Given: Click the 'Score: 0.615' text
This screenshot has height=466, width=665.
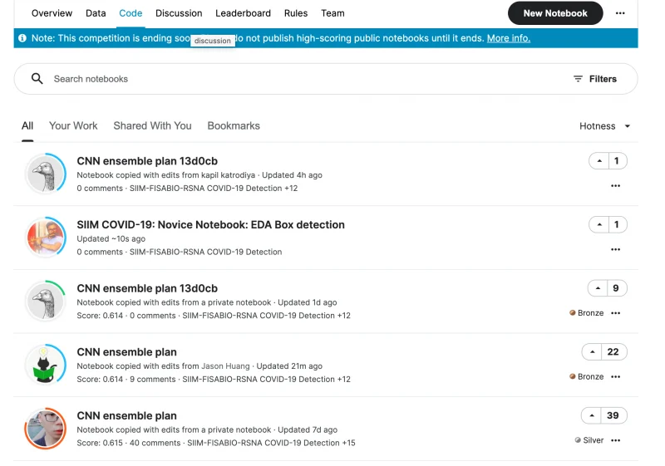Looking at the screenshot, I should pyautogui.click(x=100, y=443).
